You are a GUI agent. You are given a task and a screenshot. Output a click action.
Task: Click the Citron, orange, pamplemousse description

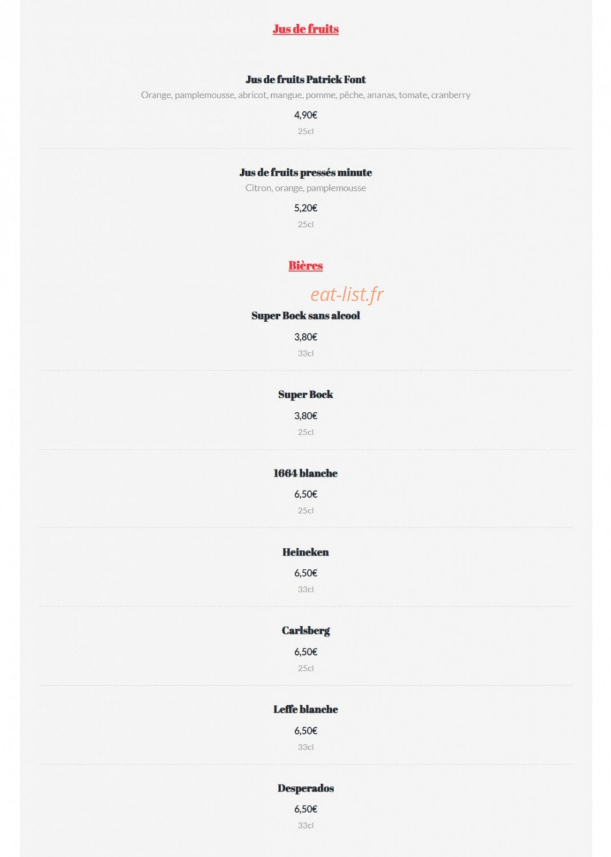tap(306, 188)
